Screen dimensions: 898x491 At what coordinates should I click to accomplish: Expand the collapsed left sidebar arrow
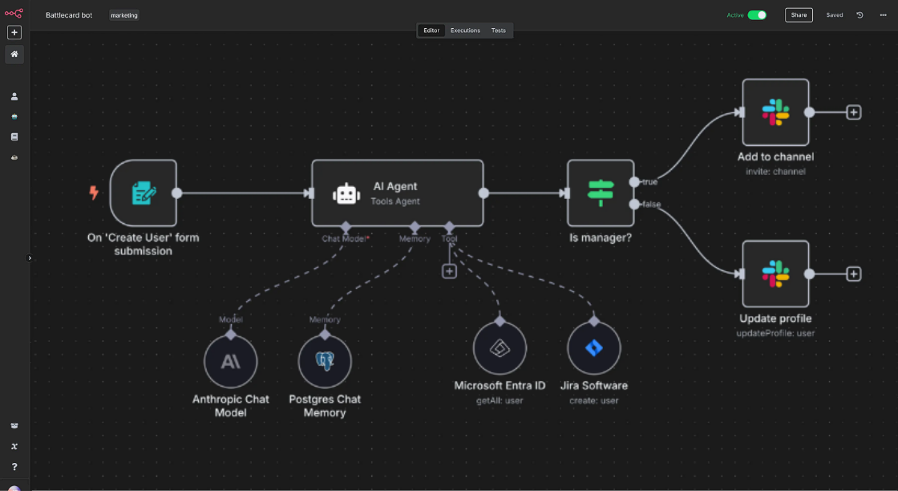coord(30,258)
